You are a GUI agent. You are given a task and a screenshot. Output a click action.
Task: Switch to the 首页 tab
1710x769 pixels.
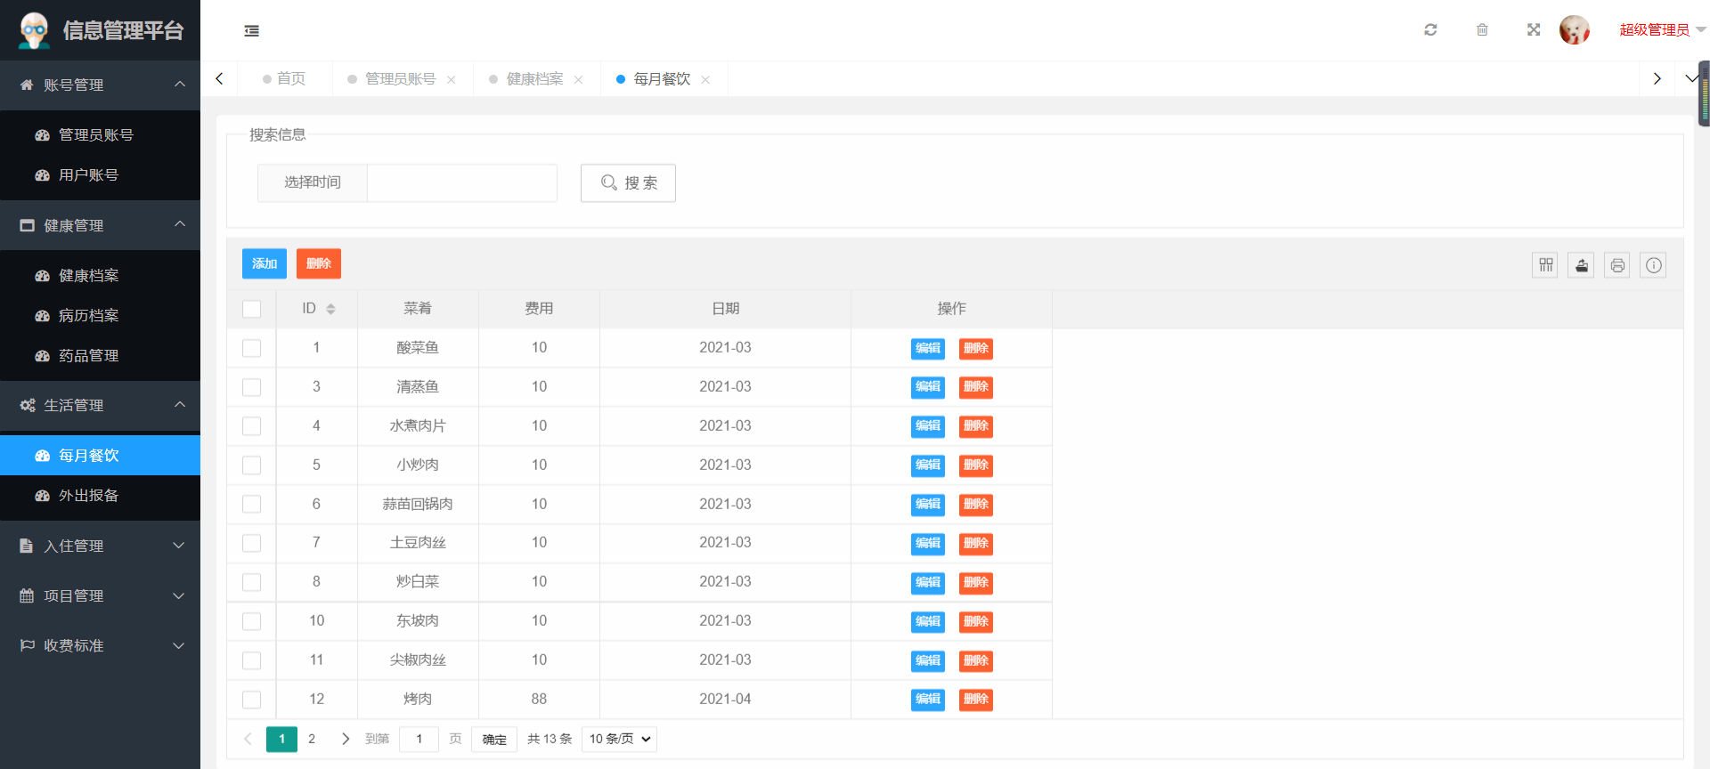point(284,79)
